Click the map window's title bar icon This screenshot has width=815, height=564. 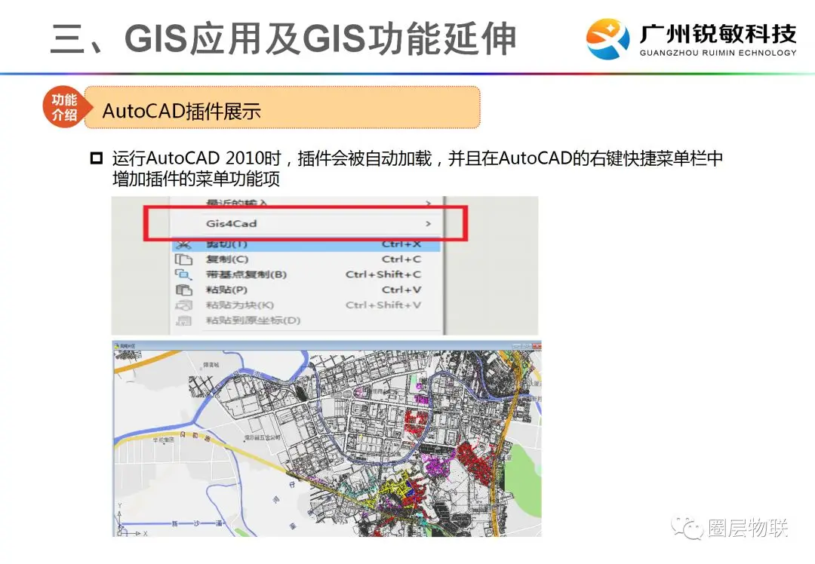point(117,345)
